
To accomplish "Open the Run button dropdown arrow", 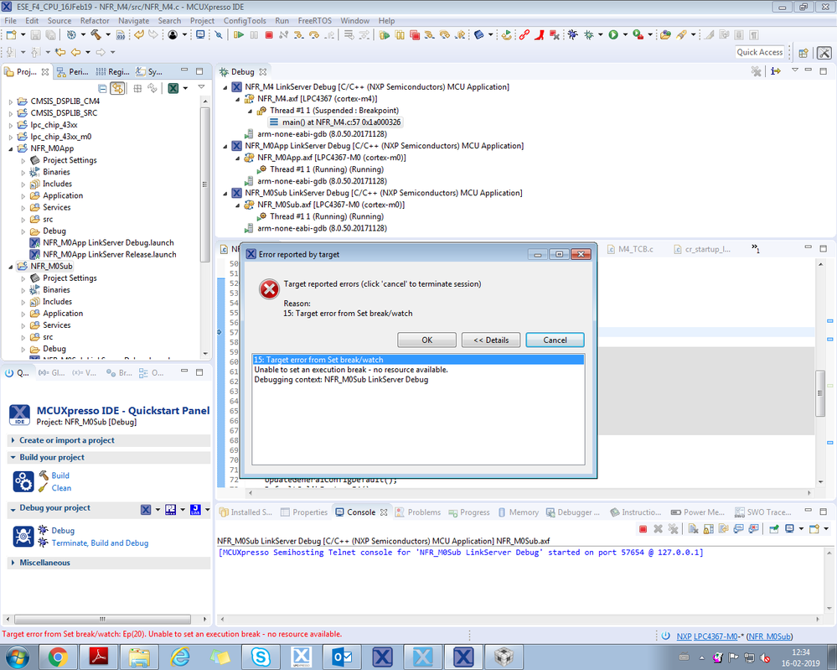I will click(x=625, y=35).
